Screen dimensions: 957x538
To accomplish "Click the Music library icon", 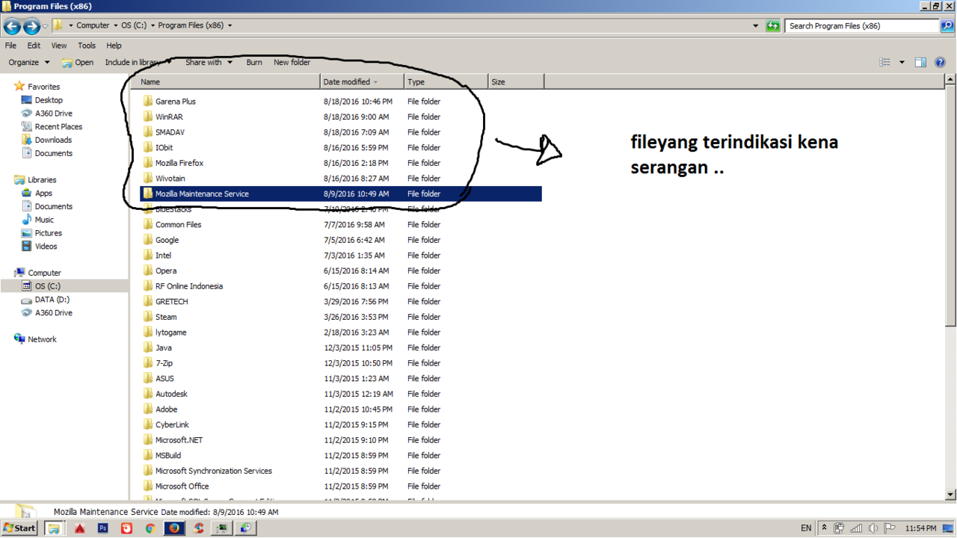I will [x=27, y=220].
